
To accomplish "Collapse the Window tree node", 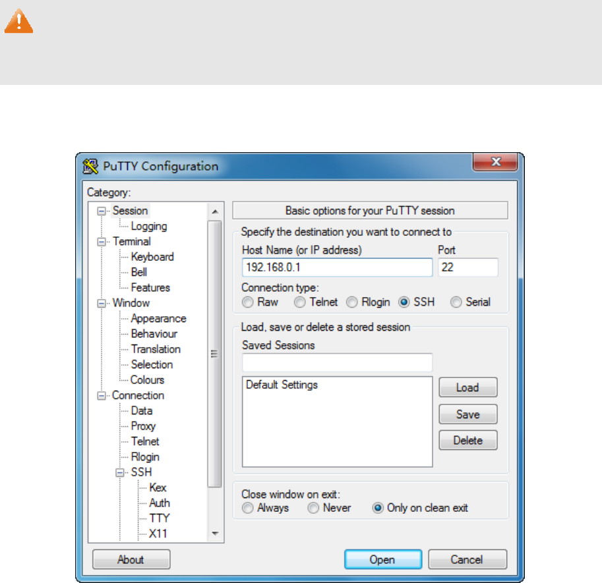I will (x=102, y=304).
